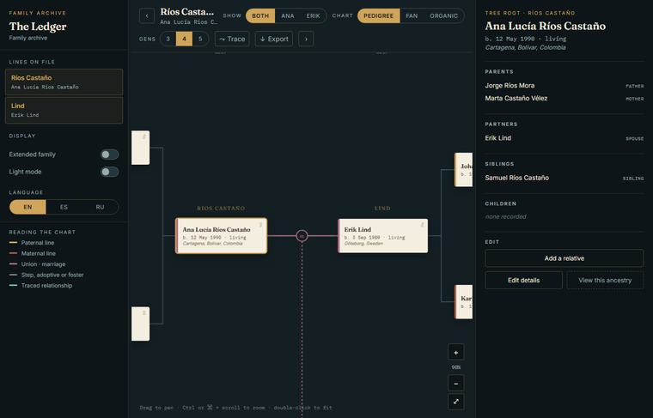This screenshot has height=418, width=653.
Task: Show only Erik's line
Action: coord(313,15)
